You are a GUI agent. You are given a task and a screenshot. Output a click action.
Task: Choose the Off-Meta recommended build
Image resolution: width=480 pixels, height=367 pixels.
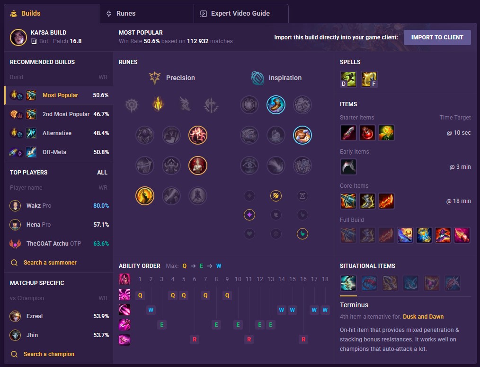click(59, 152)
